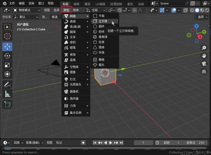
Task: Click camera view icon in viewport
Action: (x=204, y=64)
